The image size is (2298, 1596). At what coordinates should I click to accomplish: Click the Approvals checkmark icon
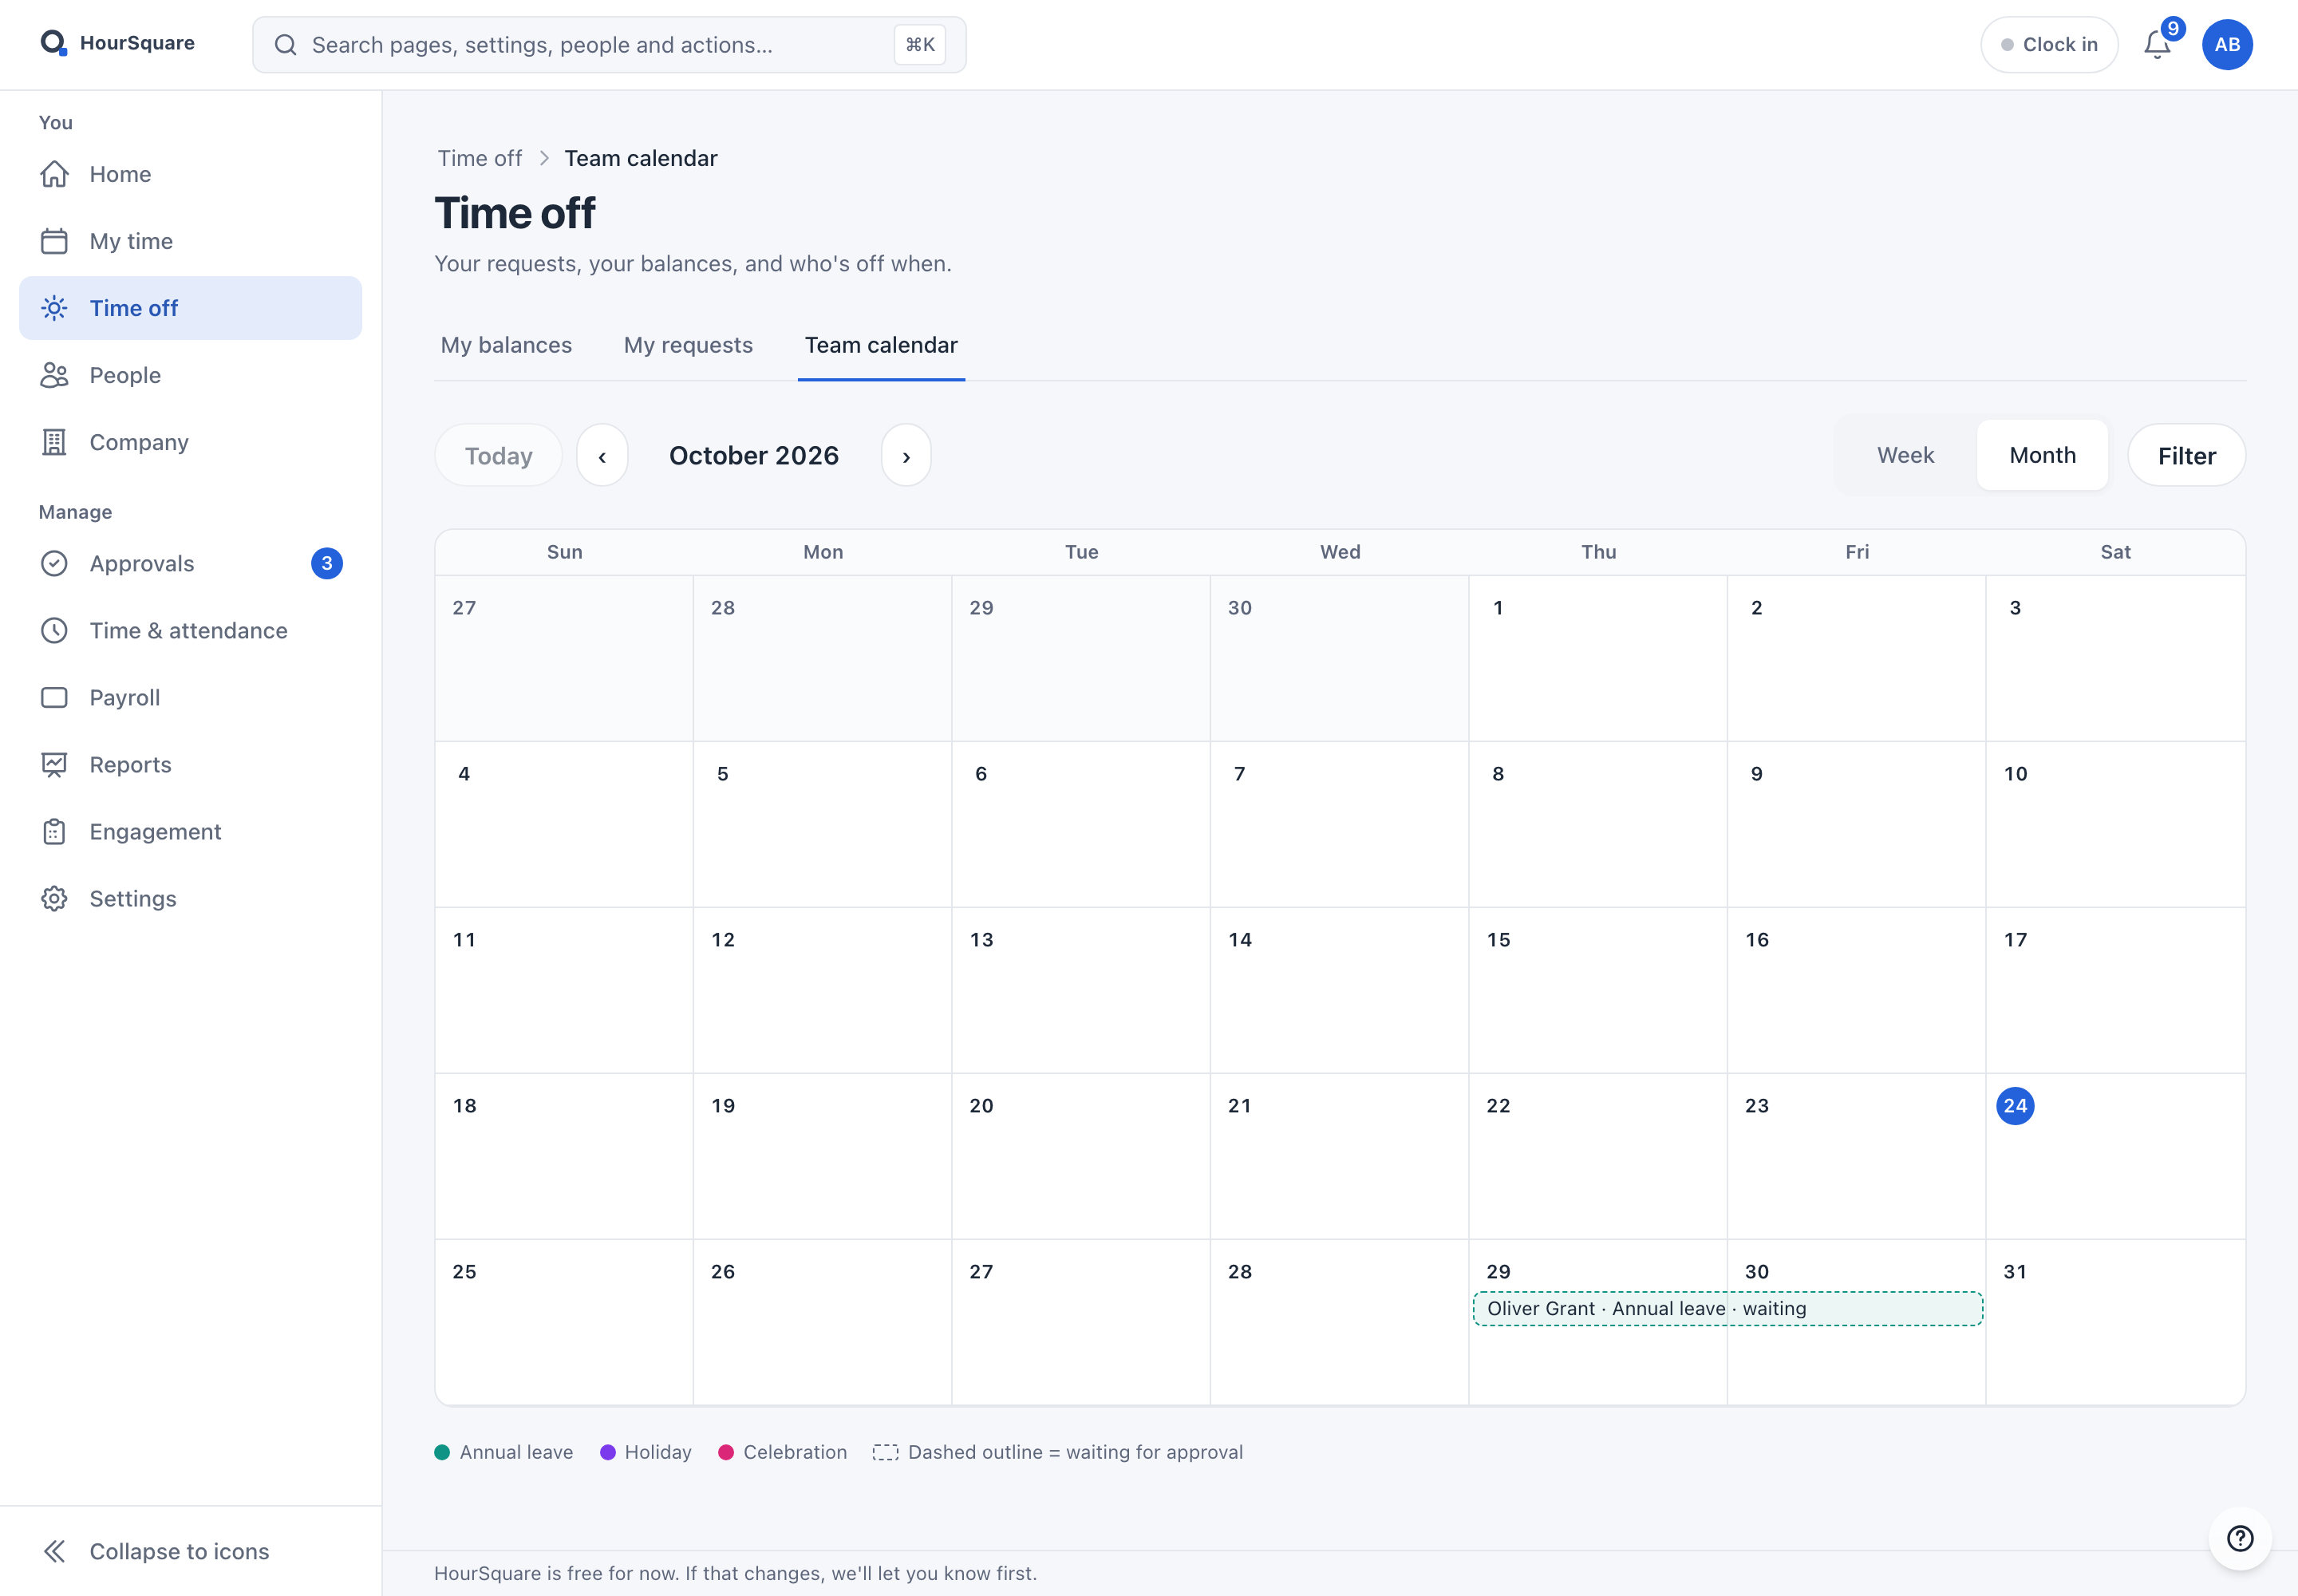(54, 564)
